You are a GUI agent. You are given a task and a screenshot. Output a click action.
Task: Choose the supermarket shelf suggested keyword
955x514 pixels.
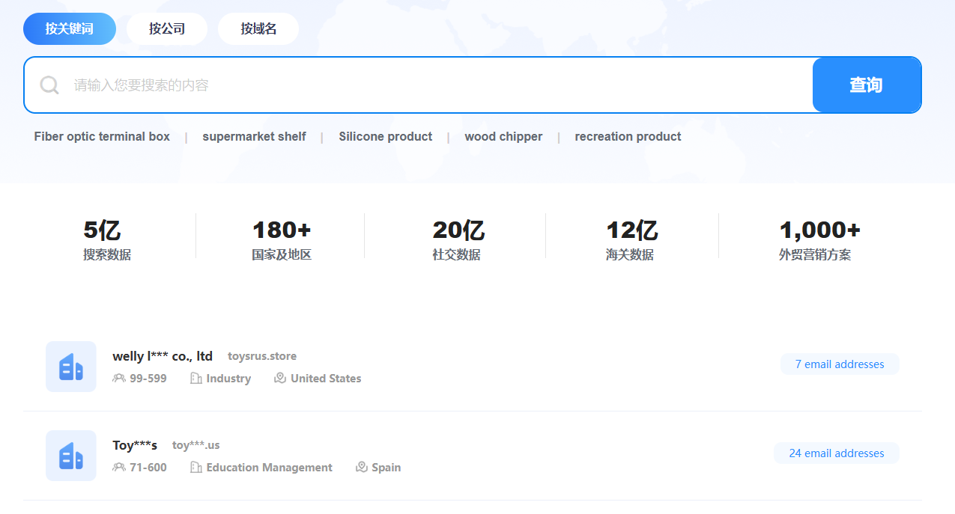254,137
